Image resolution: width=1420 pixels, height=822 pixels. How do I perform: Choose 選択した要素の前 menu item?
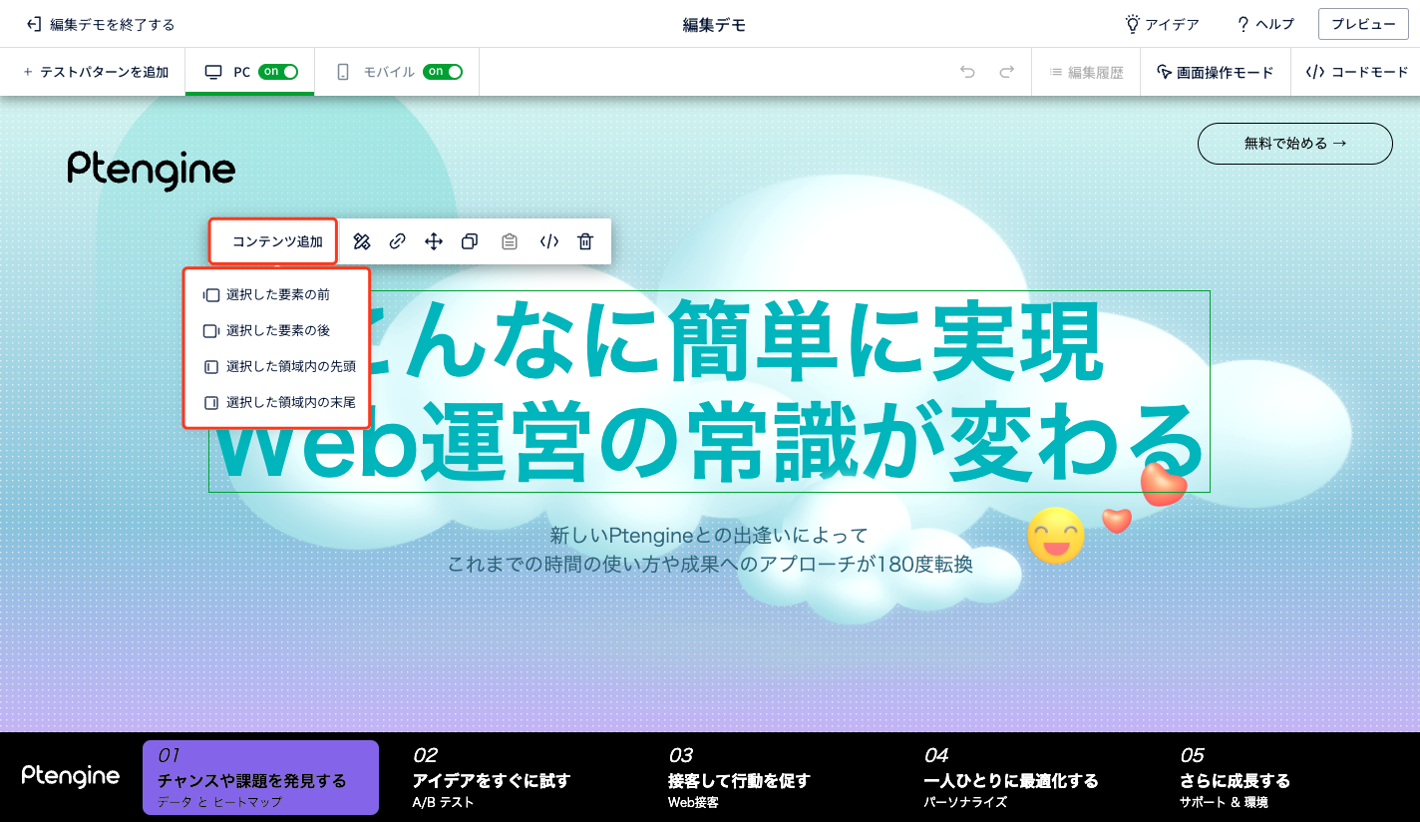click(x=276, y=295)
